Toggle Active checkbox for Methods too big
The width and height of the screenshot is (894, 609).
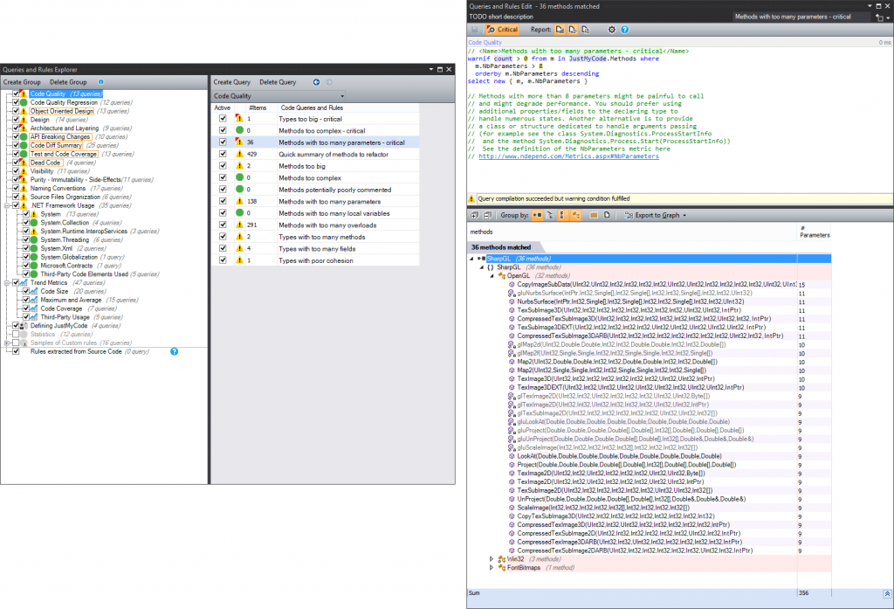223,166
